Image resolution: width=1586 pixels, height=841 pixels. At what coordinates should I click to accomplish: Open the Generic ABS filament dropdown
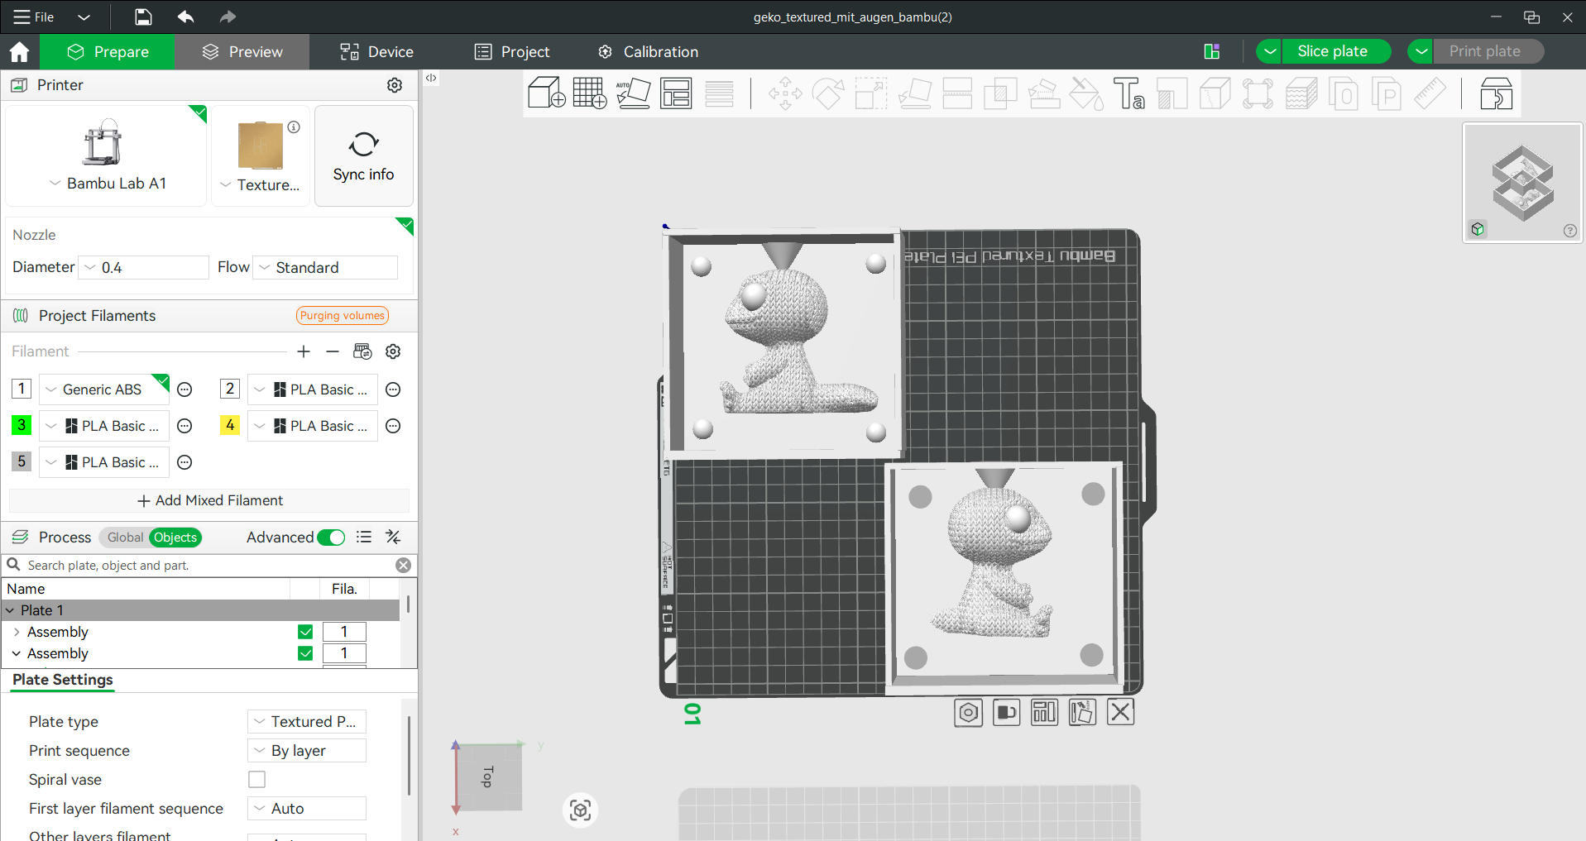(x=103, y=389)
